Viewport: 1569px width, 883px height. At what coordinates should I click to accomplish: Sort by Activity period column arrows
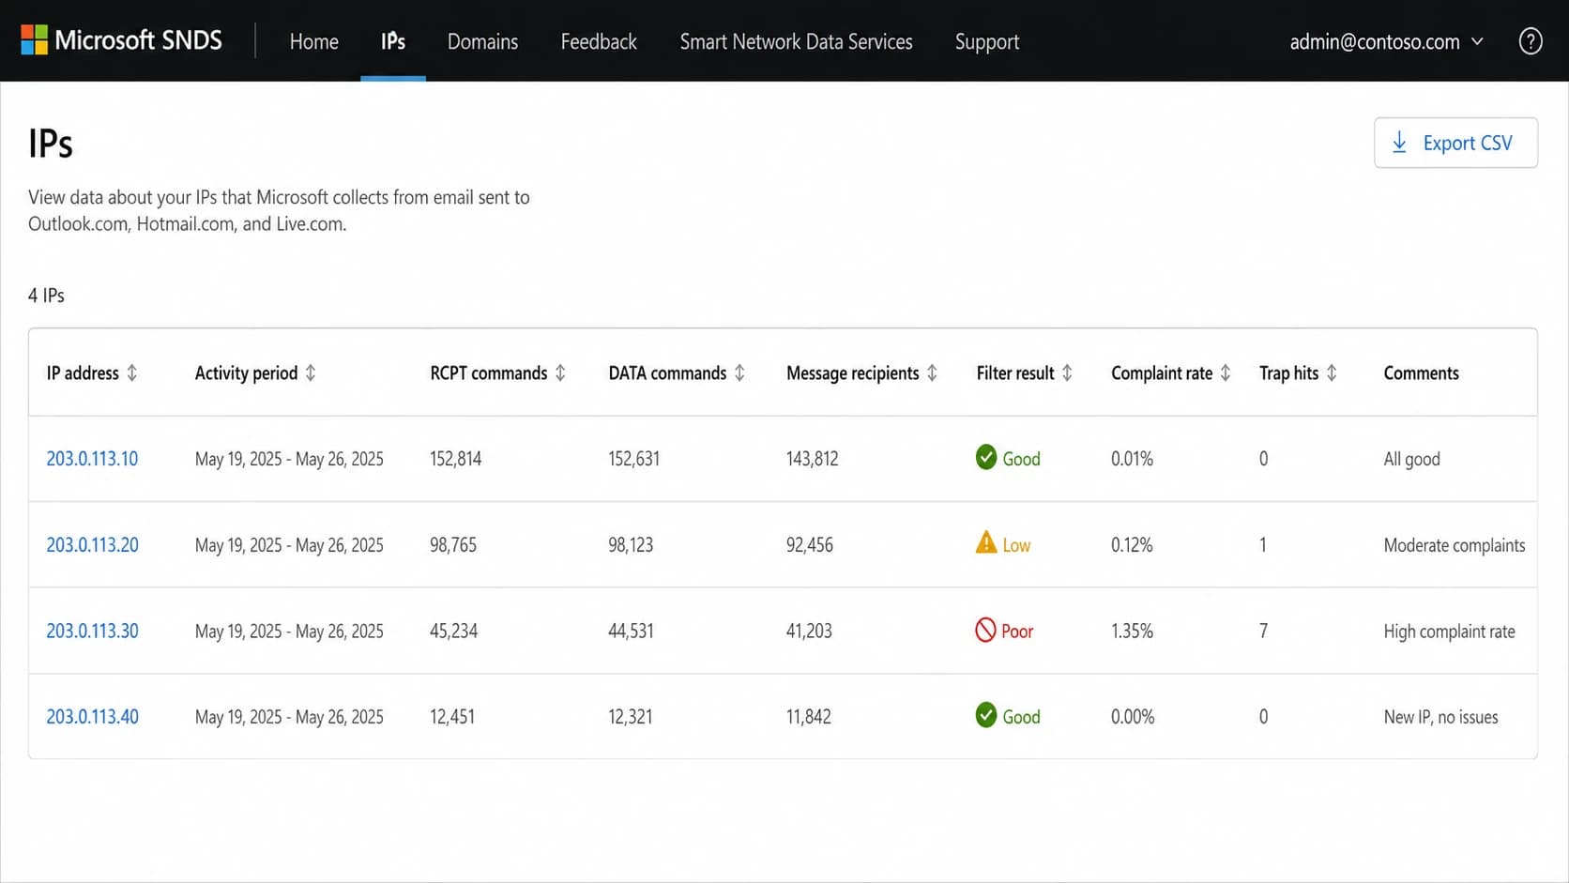point(311,373)
